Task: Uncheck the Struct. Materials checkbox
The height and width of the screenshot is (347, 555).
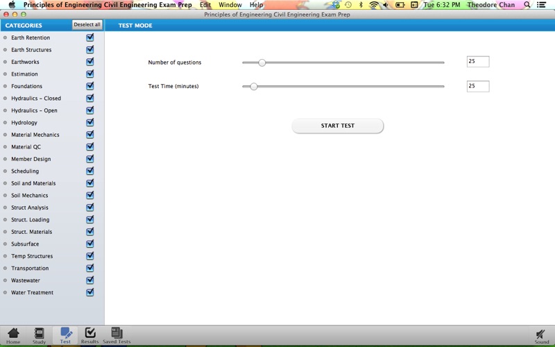Action: [90, 232]
